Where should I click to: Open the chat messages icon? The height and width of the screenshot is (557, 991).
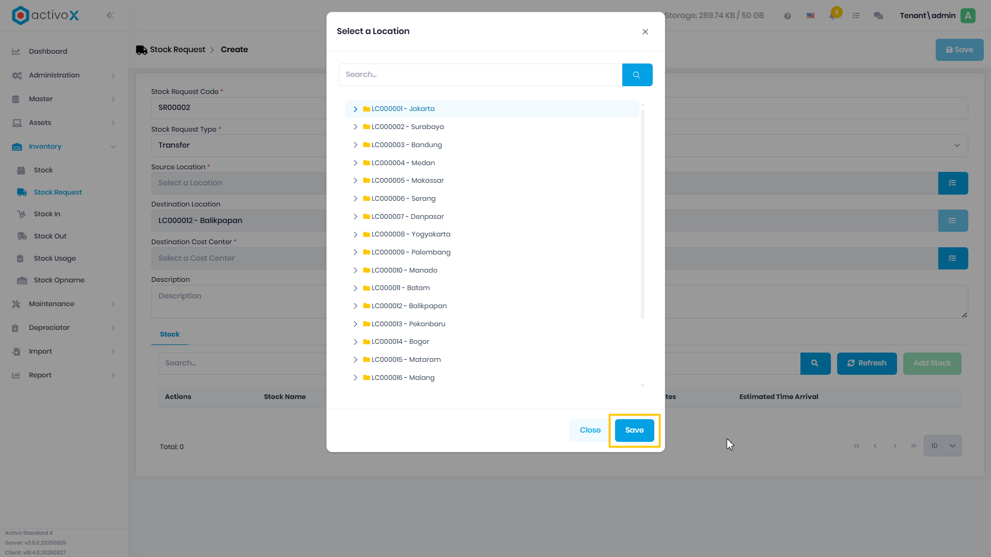878,16
